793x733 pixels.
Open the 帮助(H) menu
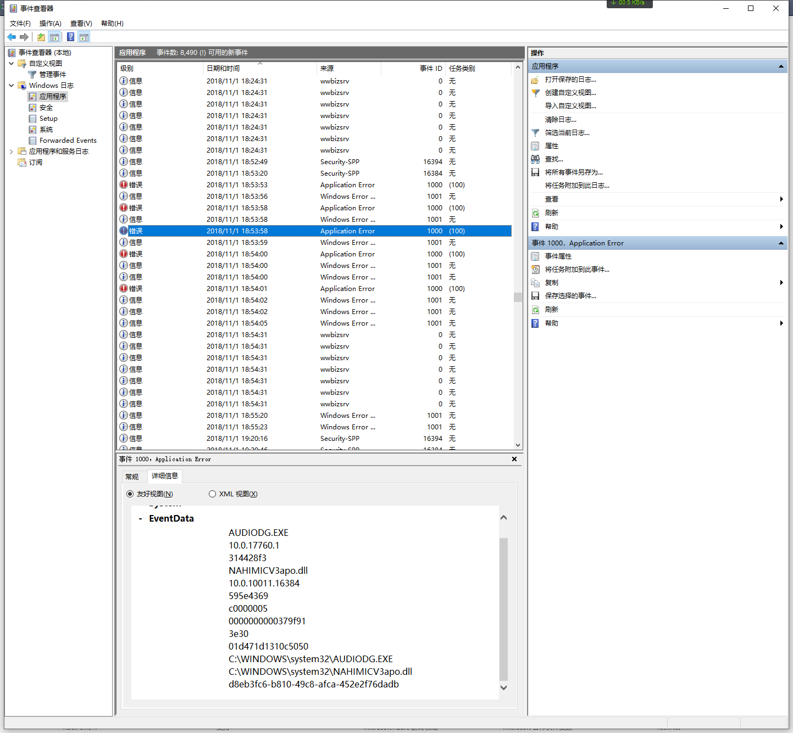112,24
